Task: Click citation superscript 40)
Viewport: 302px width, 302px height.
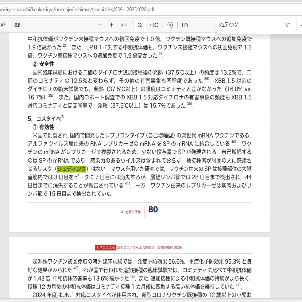Action: point(234,142)
